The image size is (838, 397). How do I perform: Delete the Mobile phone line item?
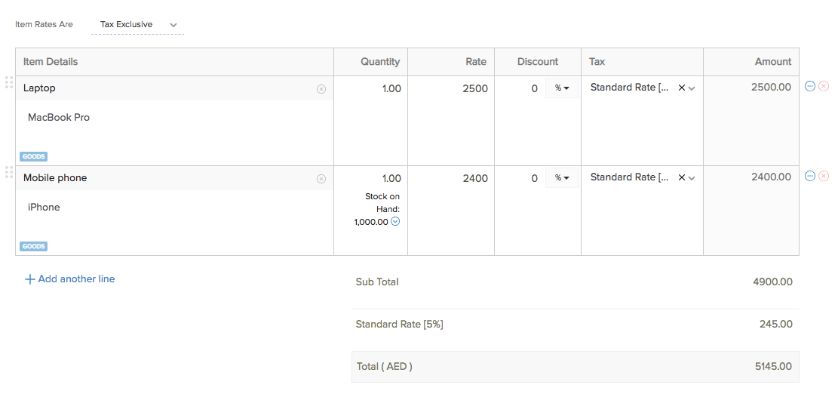pyautogui.click(x=824, y=176)
